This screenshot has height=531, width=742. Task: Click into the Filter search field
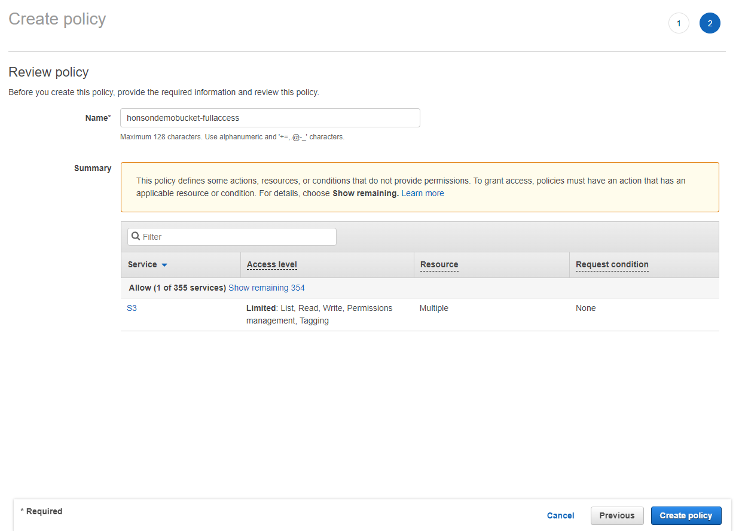click(238, 237)
